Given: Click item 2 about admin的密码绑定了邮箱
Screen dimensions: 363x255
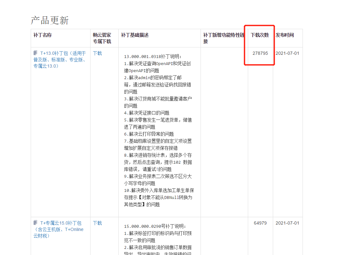Looking at the screenshot, I should tap(157, 85).
